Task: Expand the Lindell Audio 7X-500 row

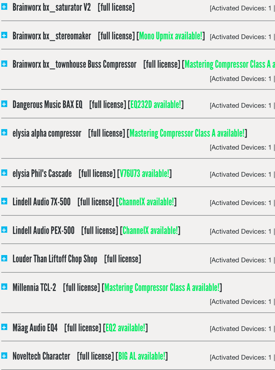Action: pos(4,201)
